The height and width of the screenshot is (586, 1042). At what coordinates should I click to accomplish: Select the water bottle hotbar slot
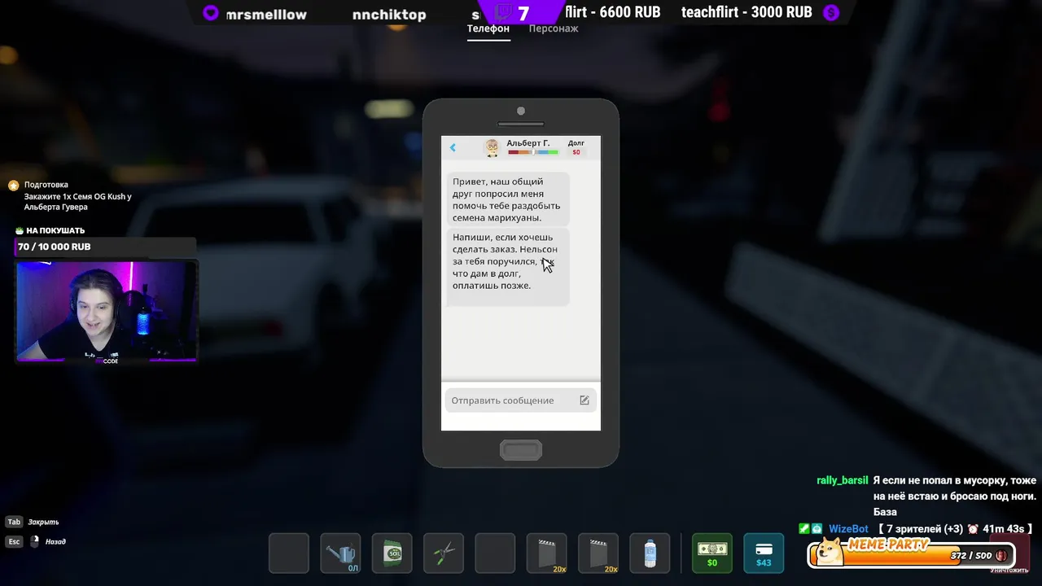[x=650, y=553]
